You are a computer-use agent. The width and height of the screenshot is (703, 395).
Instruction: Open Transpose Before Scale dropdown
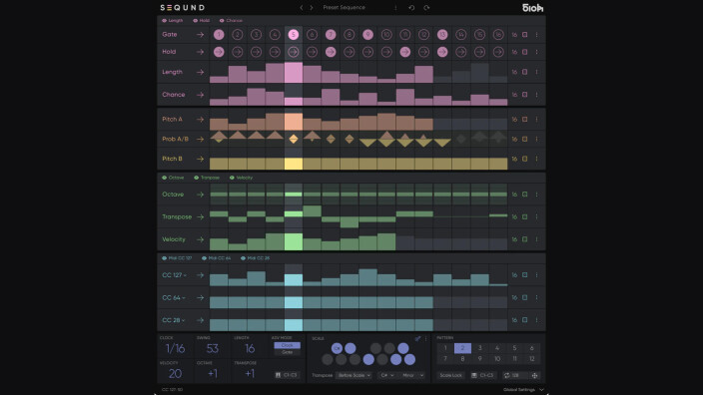(x=353, y=375)
